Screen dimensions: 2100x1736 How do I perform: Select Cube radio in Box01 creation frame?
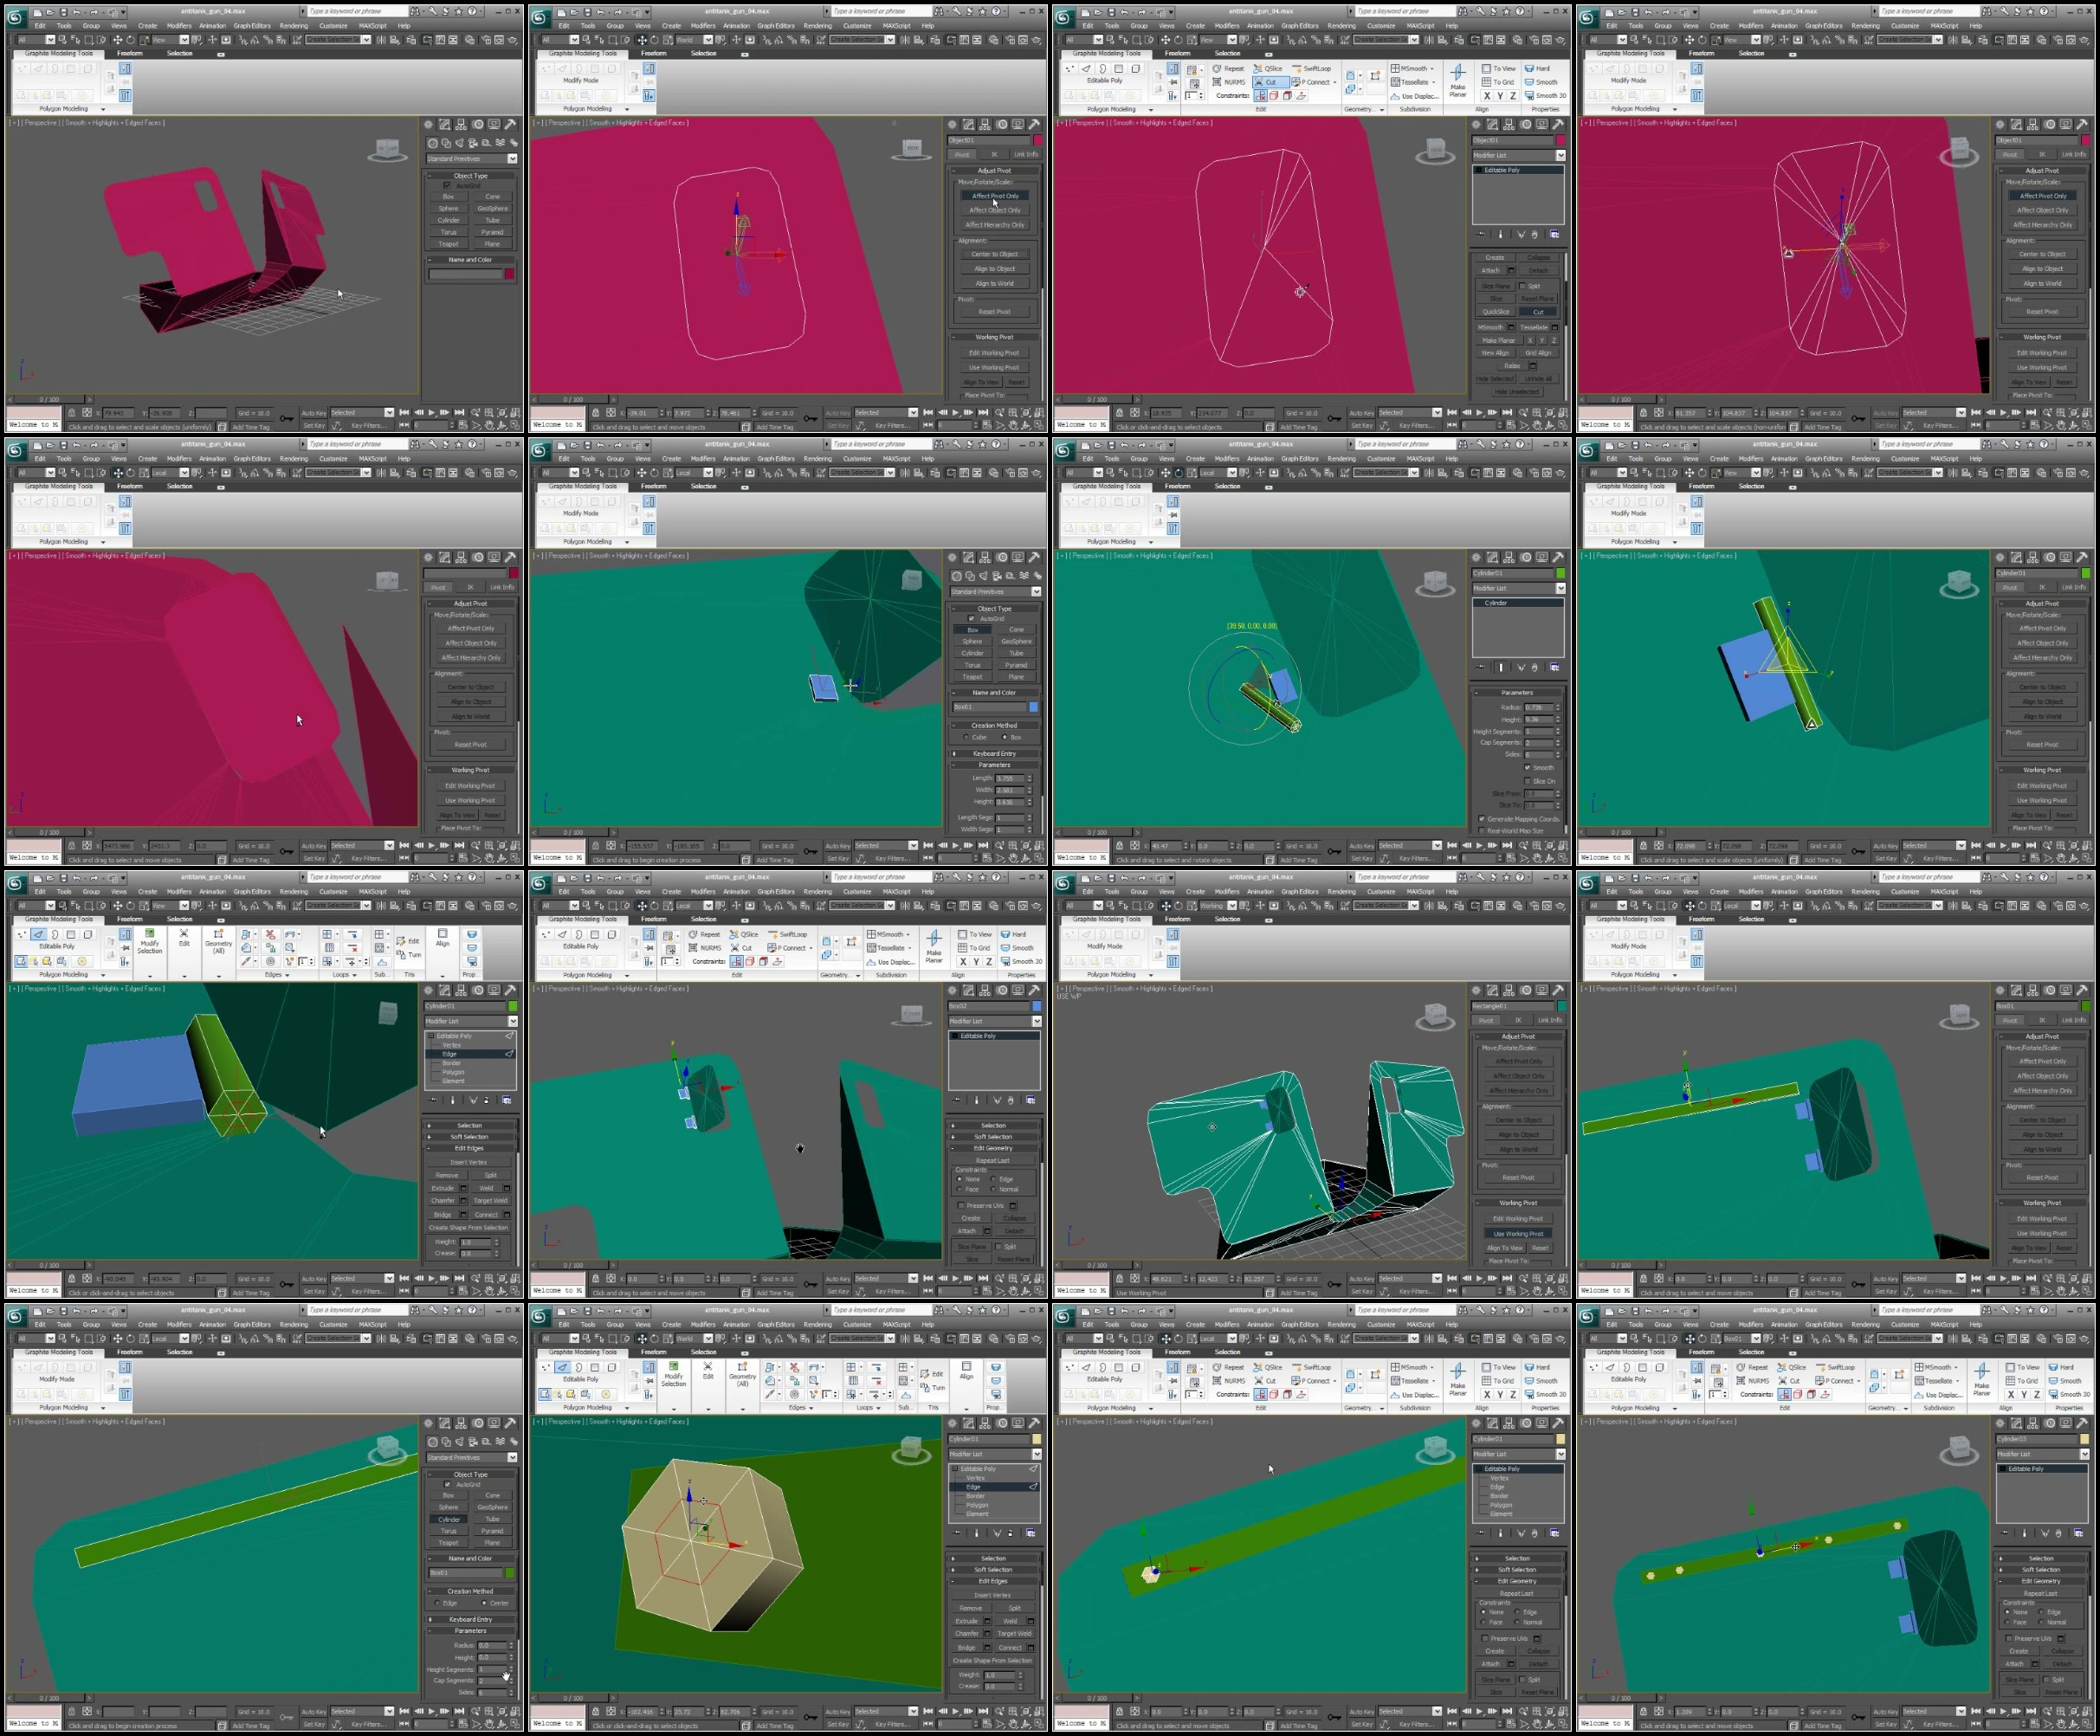pyautogui.click(x=965, y=737)
